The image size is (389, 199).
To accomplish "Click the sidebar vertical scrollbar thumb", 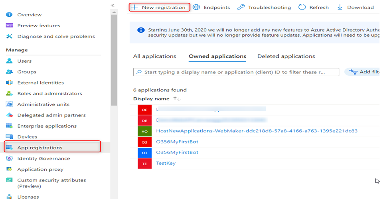I will point(114,60).
